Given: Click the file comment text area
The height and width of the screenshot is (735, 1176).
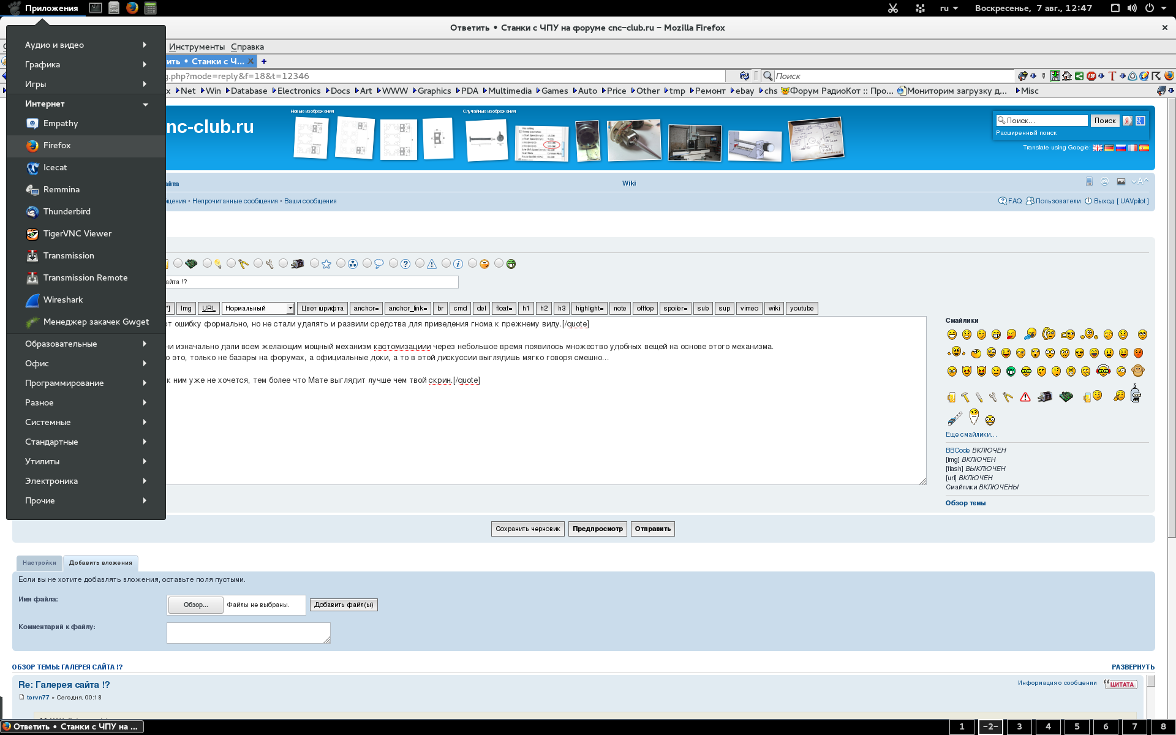Looking at the screenshot, I should [x=248, y=633].
